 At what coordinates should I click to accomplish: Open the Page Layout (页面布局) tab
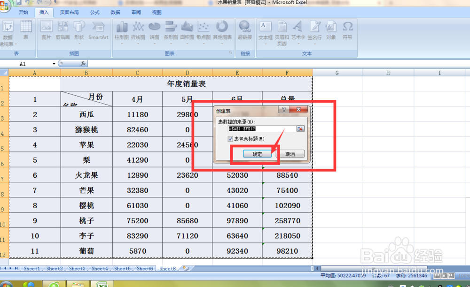click(x=69, y=12)
